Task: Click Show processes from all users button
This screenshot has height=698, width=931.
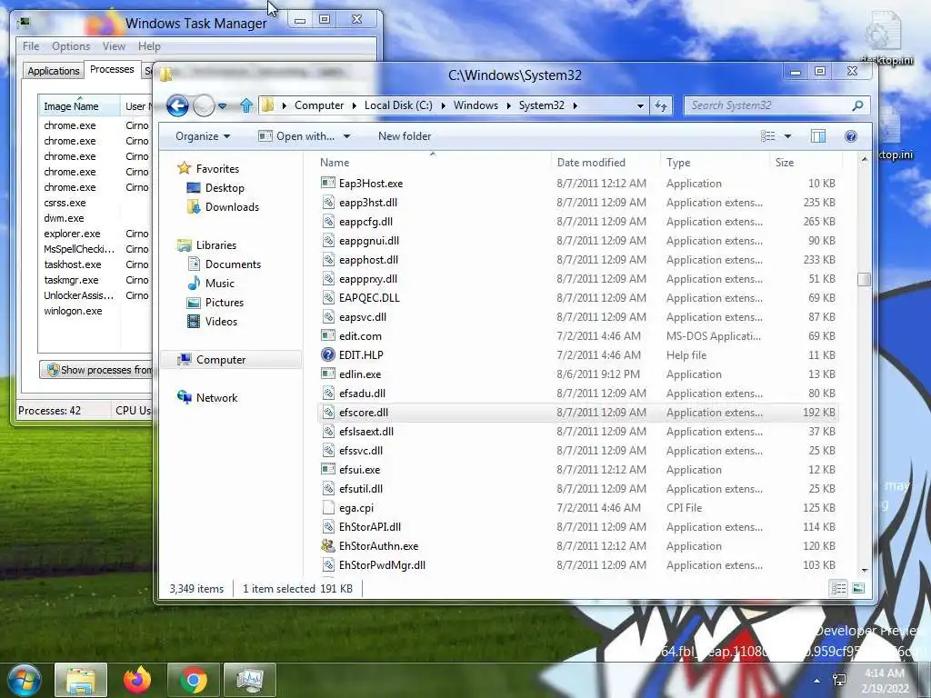Action: point(96,370)
